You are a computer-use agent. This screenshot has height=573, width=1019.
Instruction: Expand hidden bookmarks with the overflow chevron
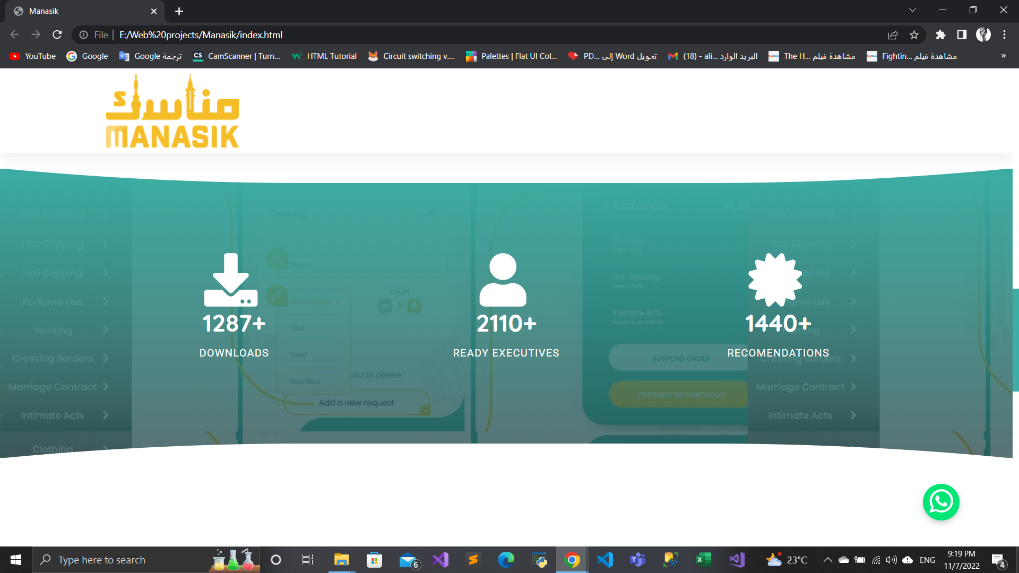(x=1003, y=56)
